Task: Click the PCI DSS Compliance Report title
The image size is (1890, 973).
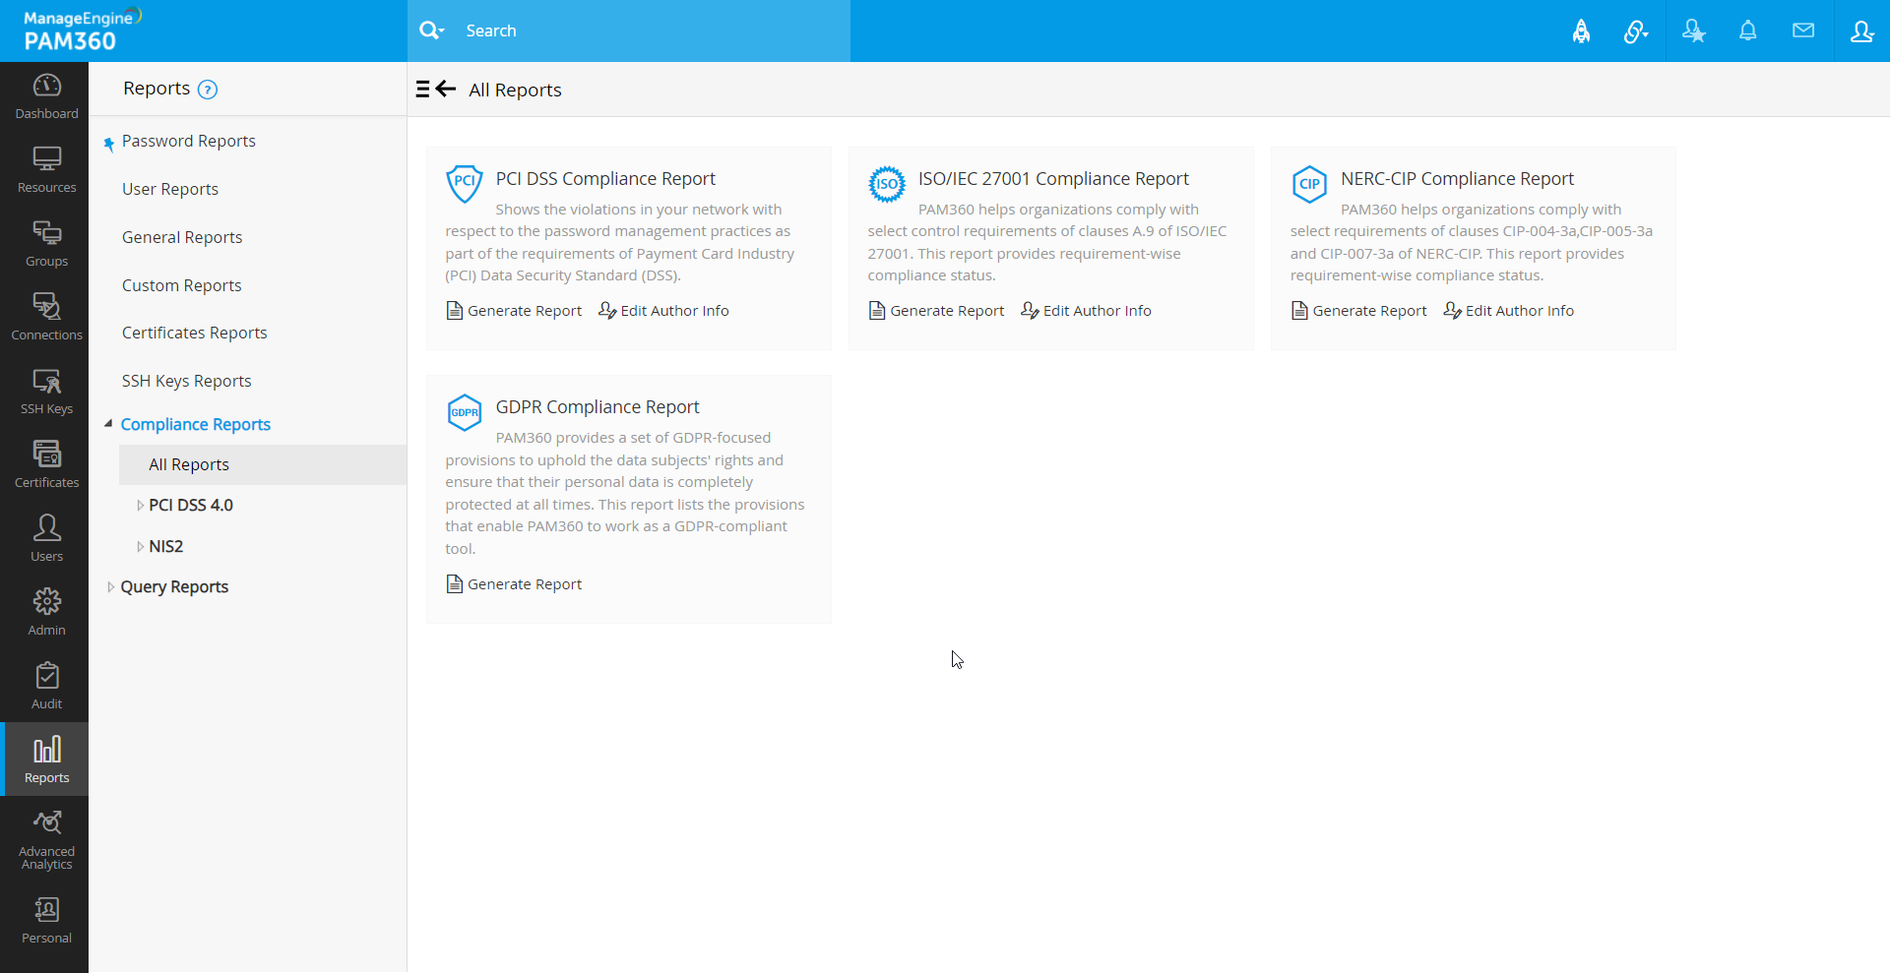Action: pyautogui.click(x=605, y=179)
